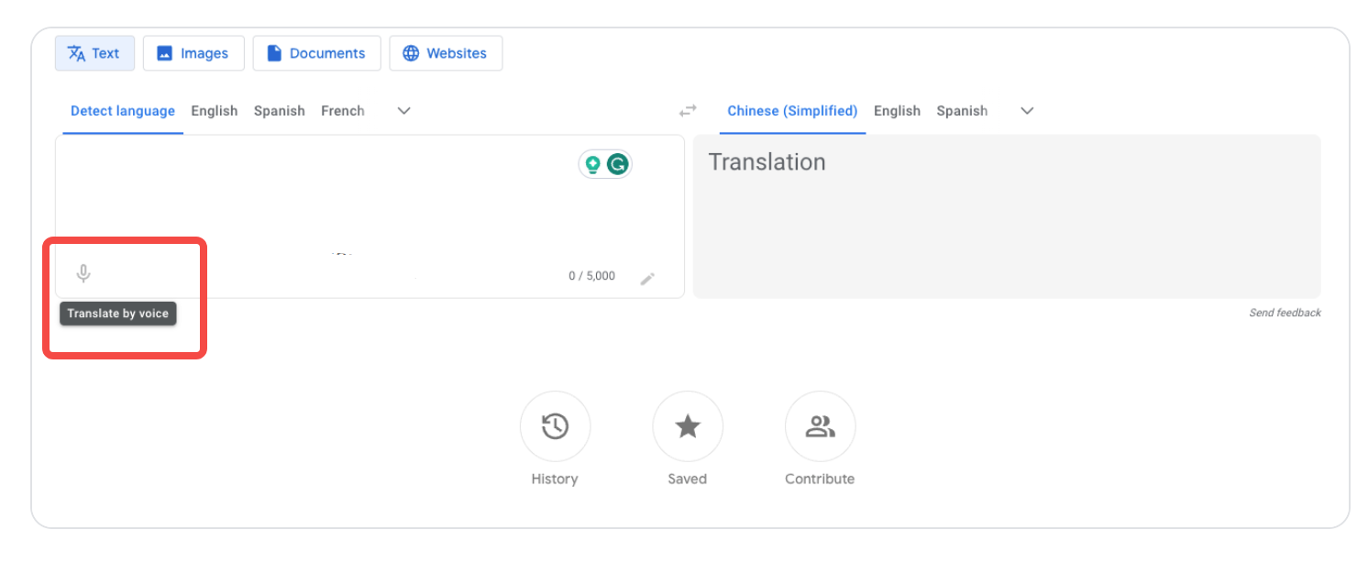Select French as the source language

click(x=342, y=110)
